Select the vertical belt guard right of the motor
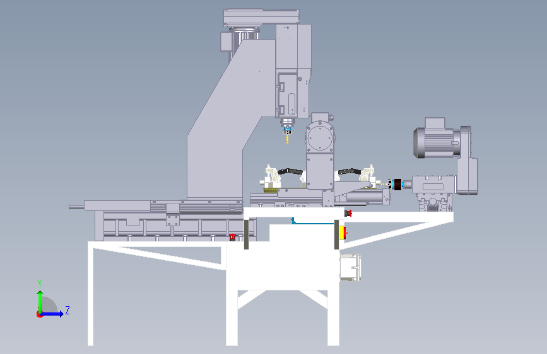Image resolution: width=547 pixels, height=354 pixels. (467, 160)
